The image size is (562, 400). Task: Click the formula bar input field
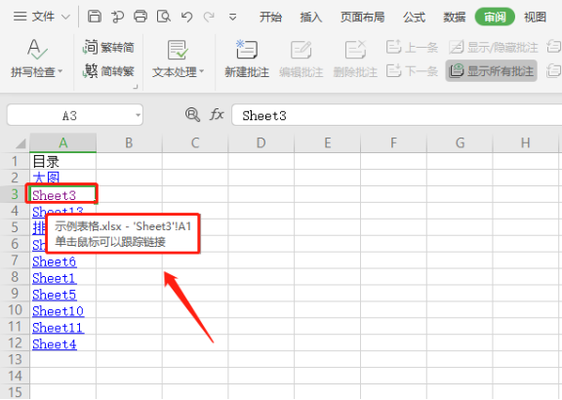(397, 115)
